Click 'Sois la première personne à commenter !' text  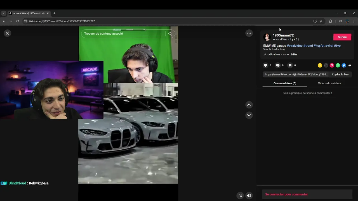307,93
